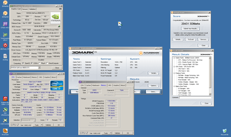Collapse the Batch Size Tests tree node
Screen dimensions: 231x137
[x=174, y=86]
